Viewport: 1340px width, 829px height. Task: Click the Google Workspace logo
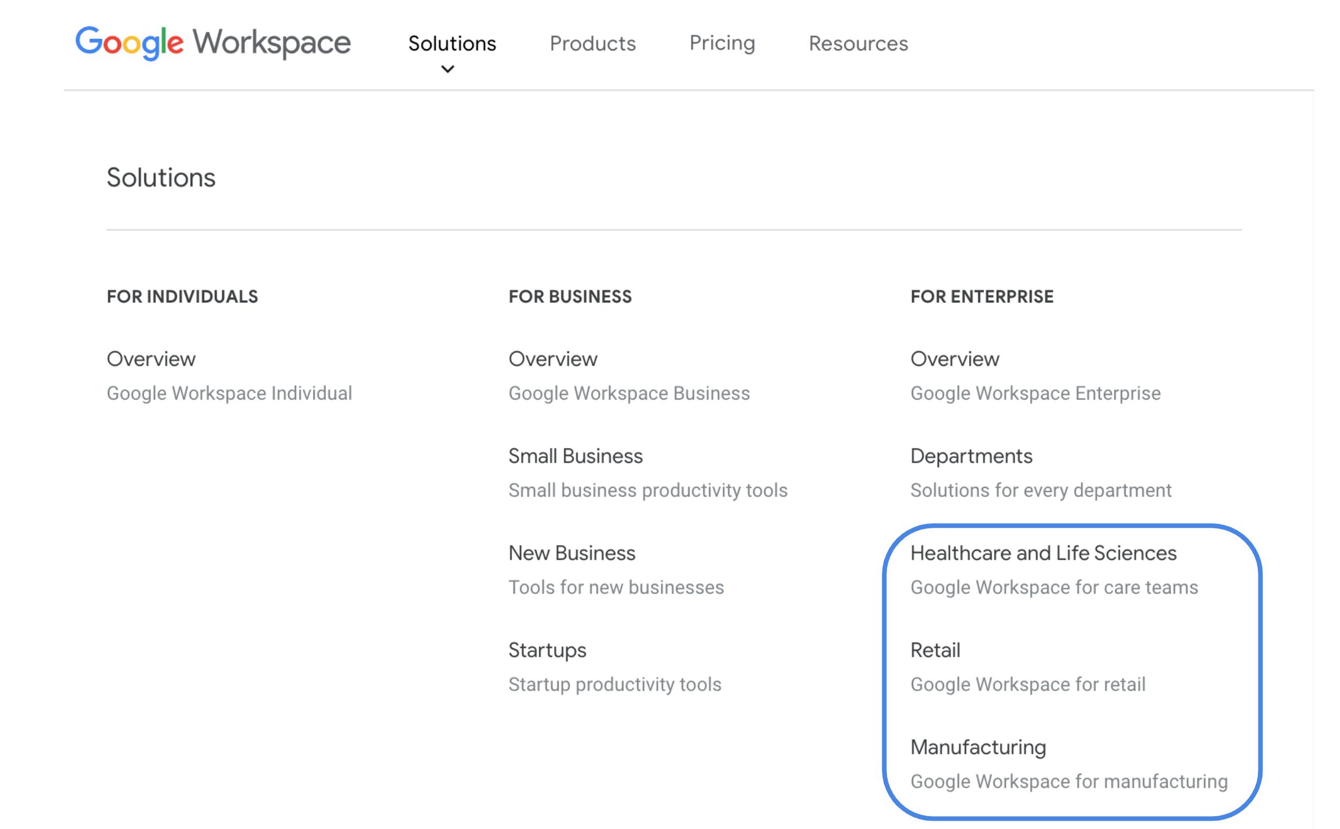tap(213, 43)
